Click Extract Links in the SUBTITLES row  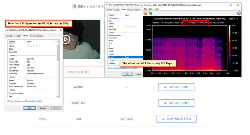click(x=176, y=103)
